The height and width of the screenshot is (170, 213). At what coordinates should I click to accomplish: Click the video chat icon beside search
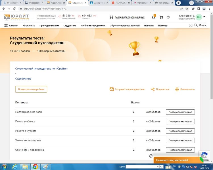(x=191, y=25)
